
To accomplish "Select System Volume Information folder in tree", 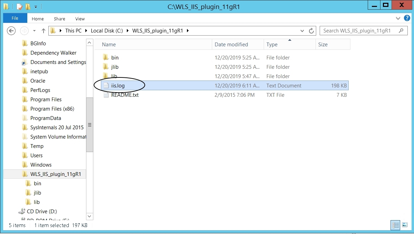I will point(58,137).
